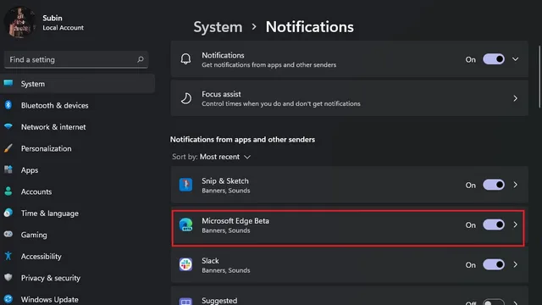Turn off Slack notifications toggle
The width and height of the screenshot is (542, 305).
494,264
